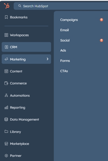Click the CRM contact-book icon
Image resolution: width=108 pixels, height=161 pixels.
click(6, 47)
